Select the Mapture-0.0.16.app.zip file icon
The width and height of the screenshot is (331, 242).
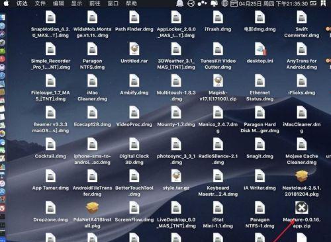(x=302, y=208)
